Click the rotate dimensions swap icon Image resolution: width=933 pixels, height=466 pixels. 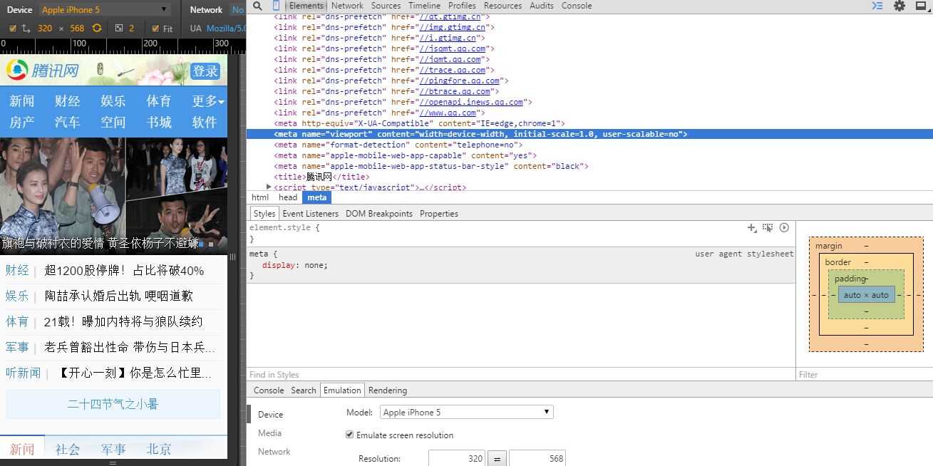26,29
